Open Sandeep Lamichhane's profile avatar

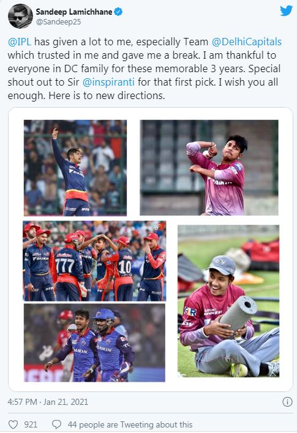(20, 17)
